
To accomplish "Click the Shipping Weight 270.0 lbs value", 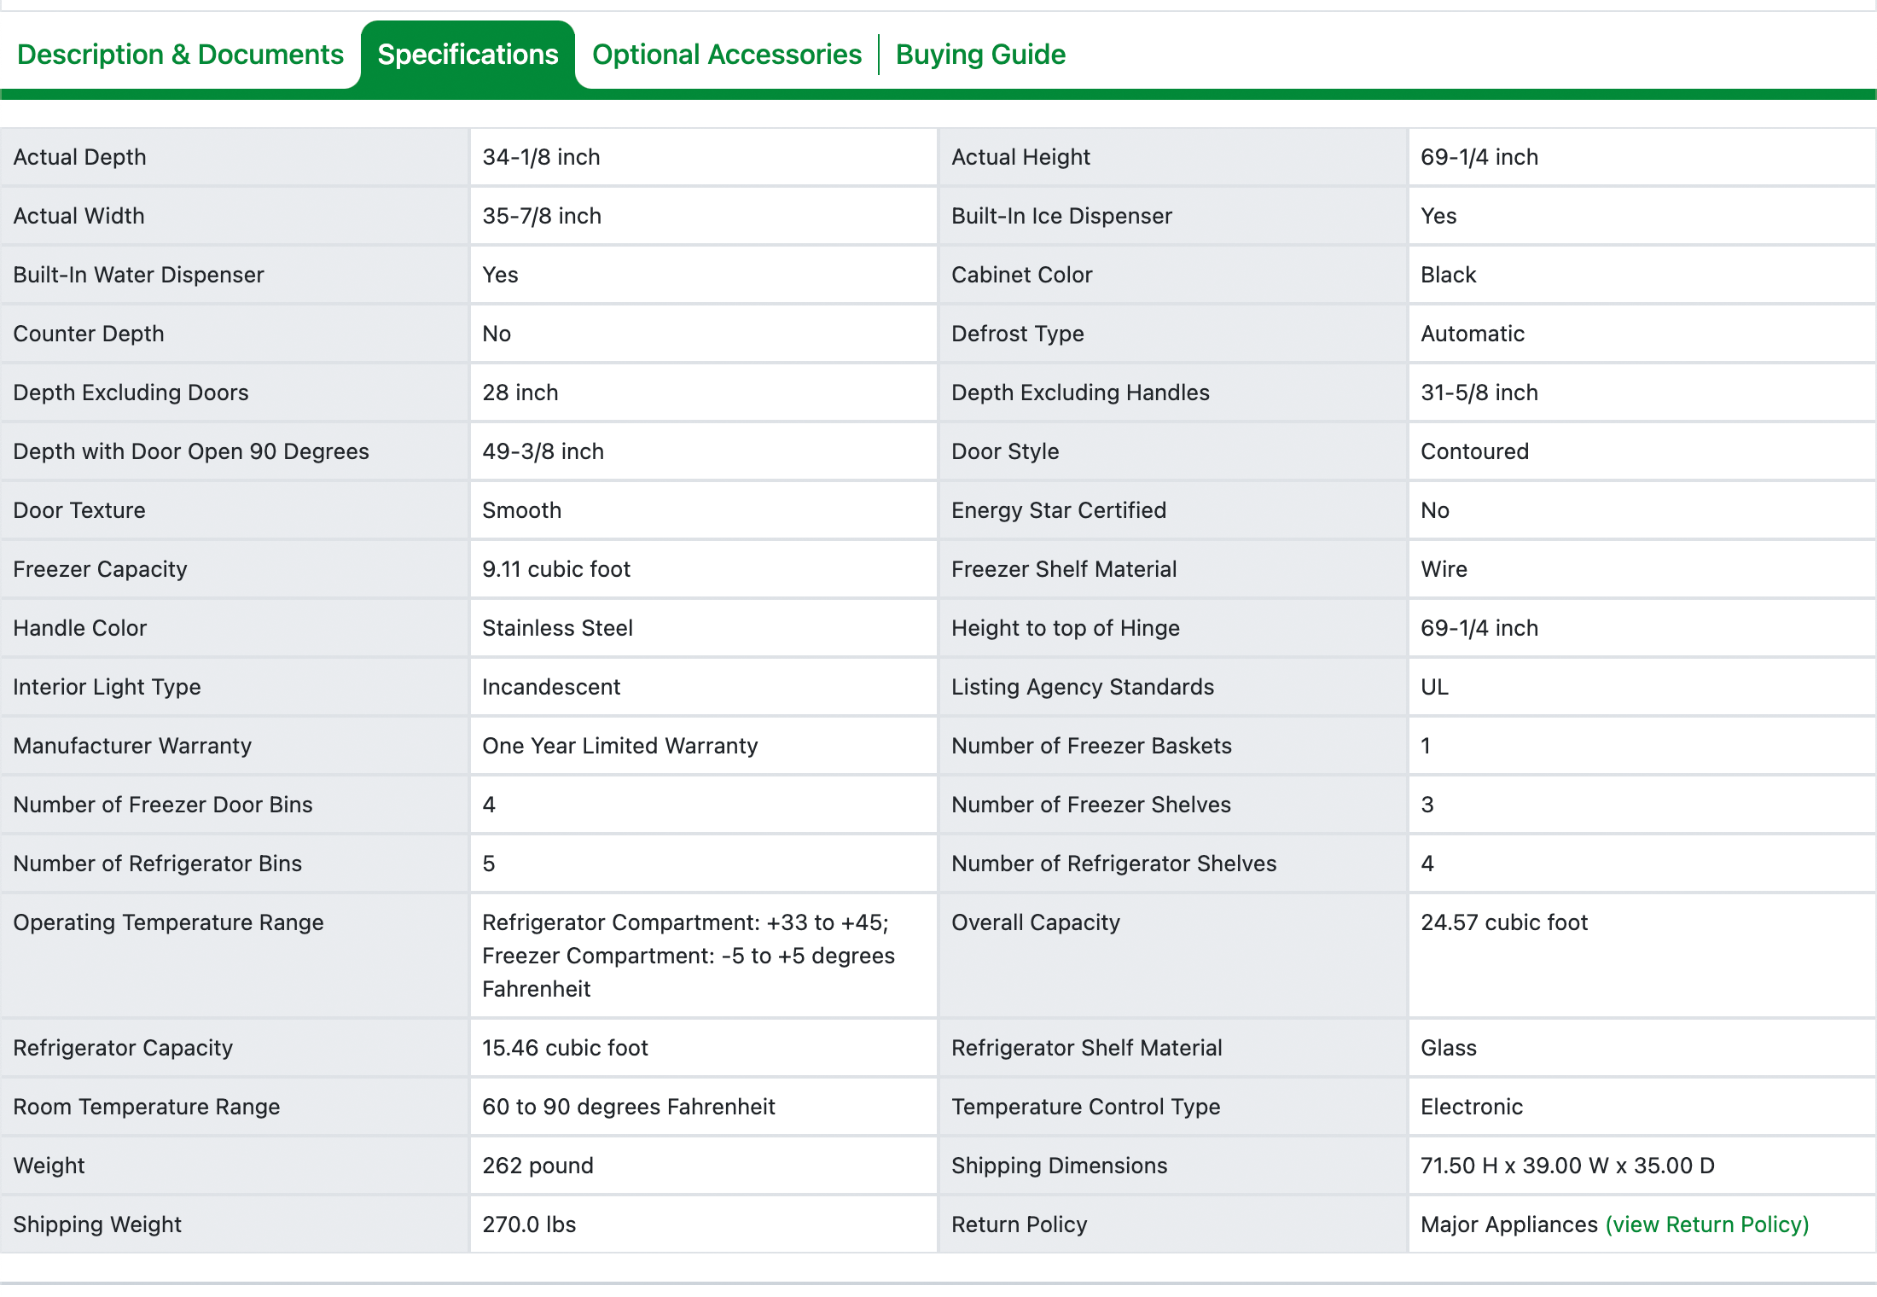I will click(529, 1224).
